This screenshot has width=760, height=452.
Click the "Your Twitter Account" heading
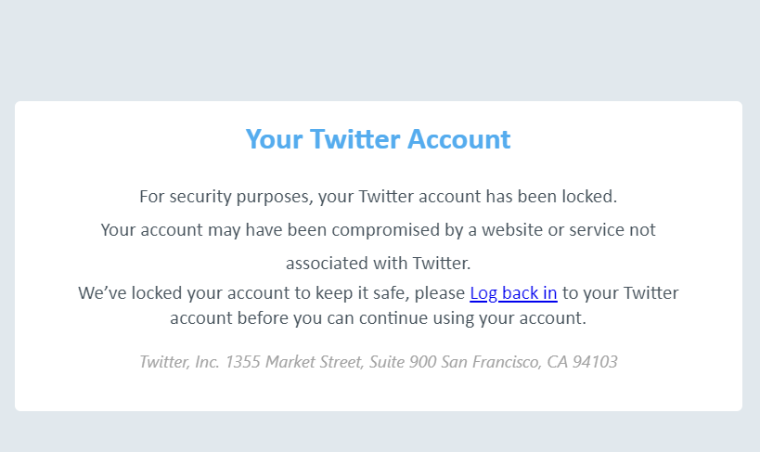click(x=378, y=139)
